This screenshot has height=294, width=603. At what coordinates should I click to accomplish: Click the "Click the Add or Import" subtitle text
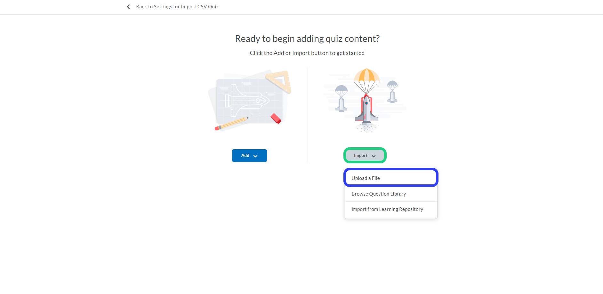click(307, 53)
